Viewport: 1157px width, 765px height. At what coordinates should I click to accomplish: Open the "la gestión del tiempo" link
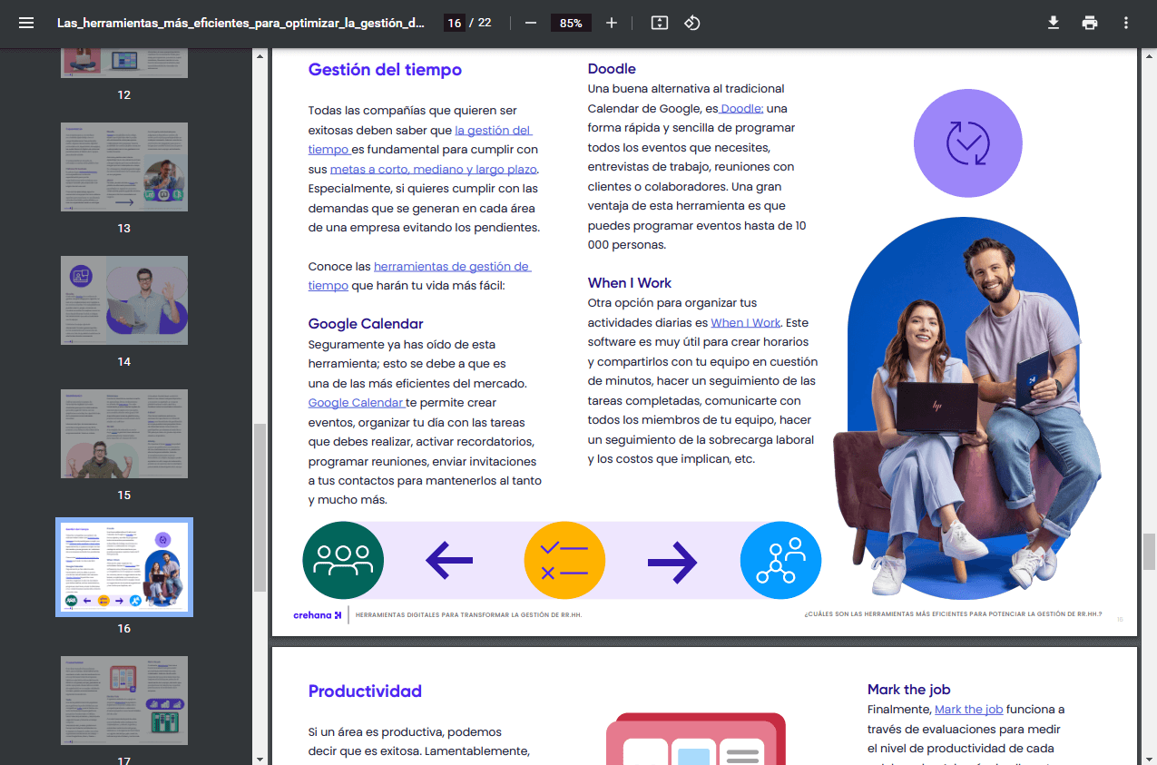pos(493,131)
